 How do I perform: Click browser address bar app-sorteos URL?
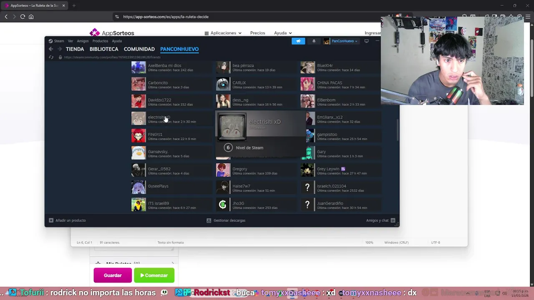coord(166,17)
